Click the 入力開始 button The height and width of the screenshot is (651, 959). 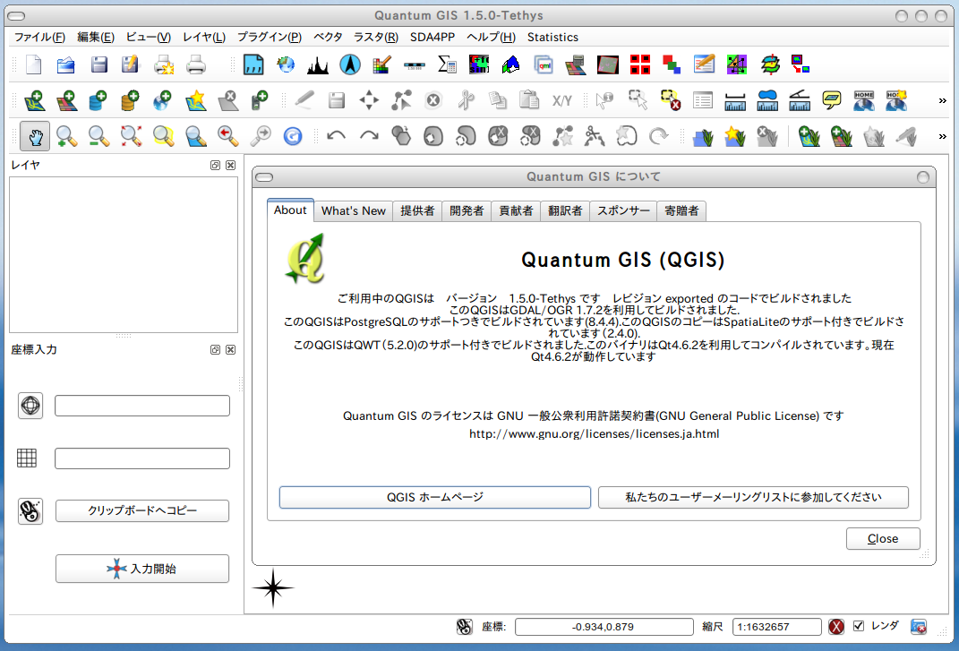[142, 569]
